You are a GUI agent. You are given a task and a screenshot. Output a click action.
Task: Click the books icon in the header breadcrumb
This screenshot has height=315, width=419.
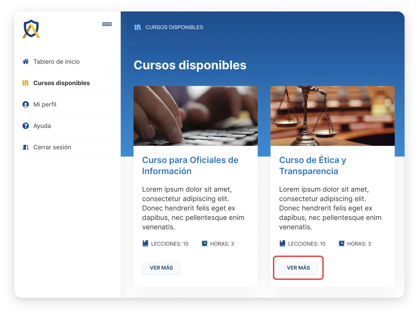click(x=138, y=27)
